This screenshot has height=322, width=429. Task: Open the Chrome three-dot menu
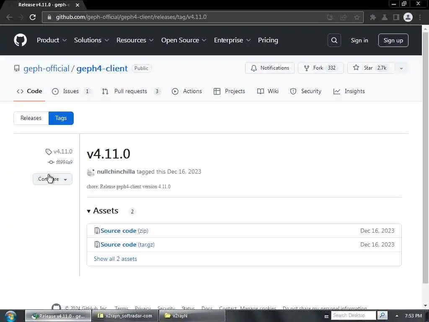coord(420,17)
